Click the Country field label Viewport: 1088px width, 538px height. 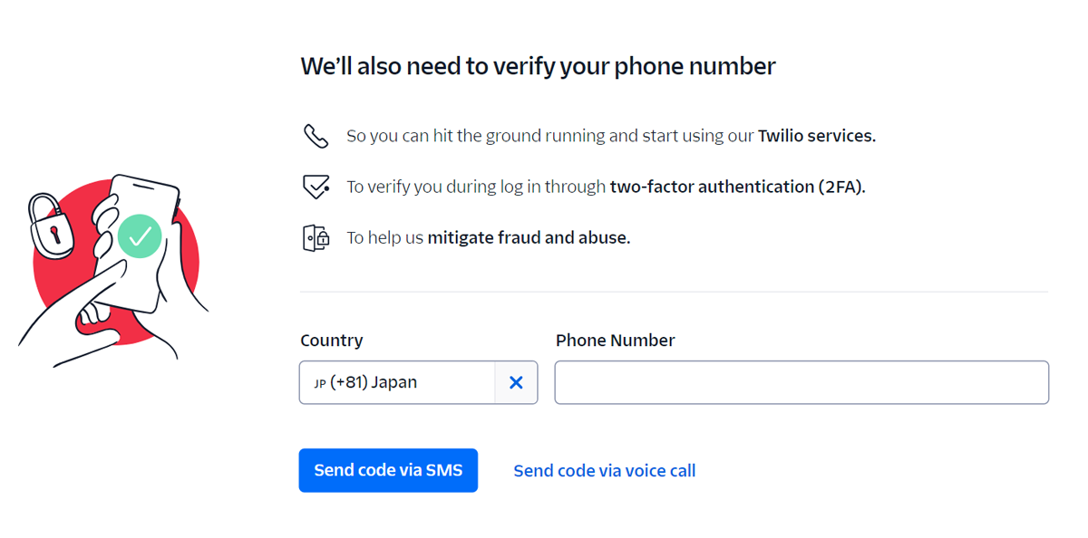(x=332, y=341)
